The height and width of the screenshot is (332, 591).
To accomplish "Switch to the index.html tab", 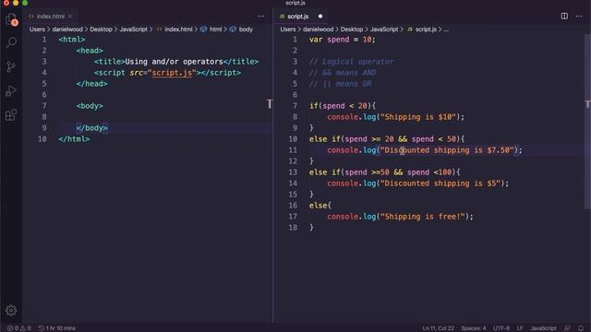I will [51, 17].
